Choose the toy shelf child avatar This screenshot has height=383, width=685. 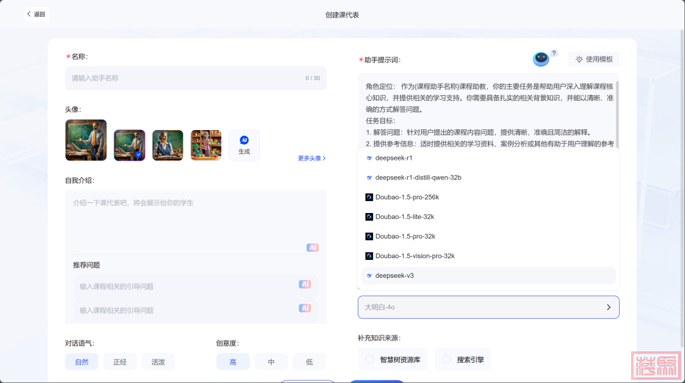coord(205,145)
